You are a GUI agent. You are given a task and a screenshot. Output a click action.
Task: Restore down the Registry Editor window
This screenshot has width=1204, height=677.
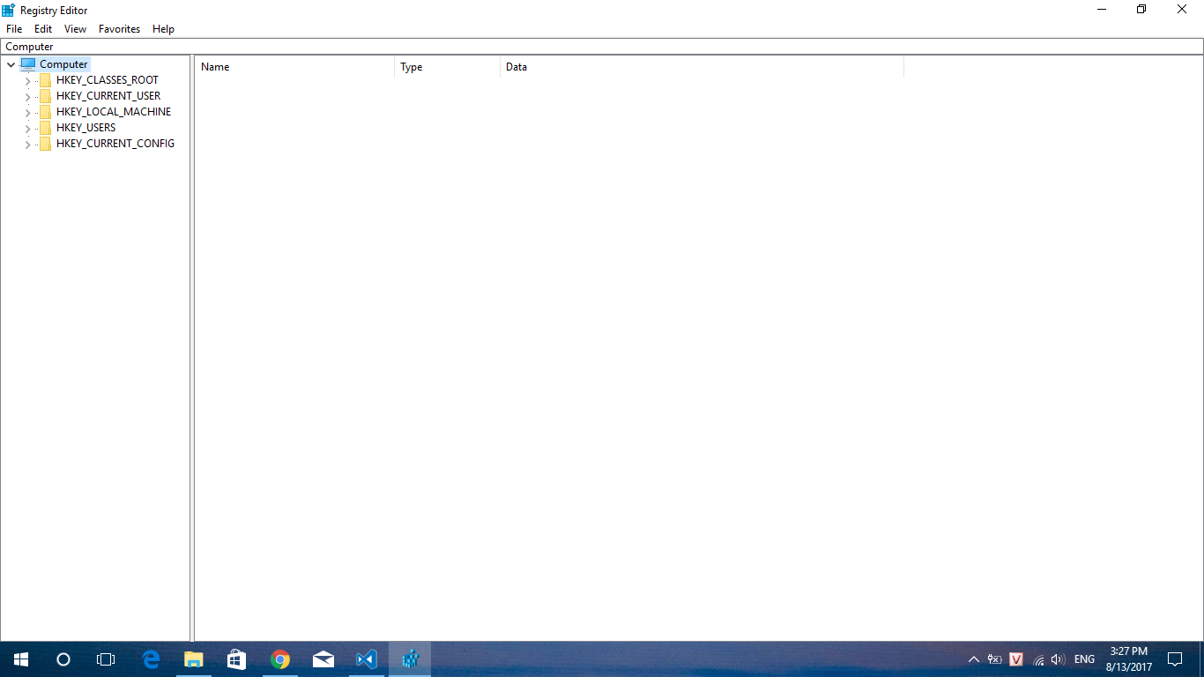pyautogui.click(x=1141, y=10)
